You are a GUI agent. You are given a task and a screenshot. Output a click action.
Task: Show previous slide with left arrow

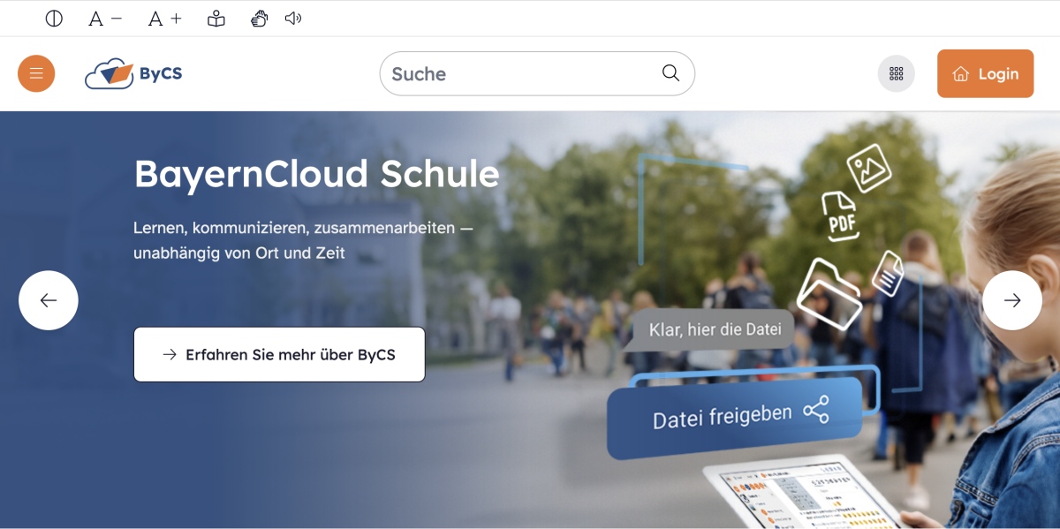[x=49, y=300]
